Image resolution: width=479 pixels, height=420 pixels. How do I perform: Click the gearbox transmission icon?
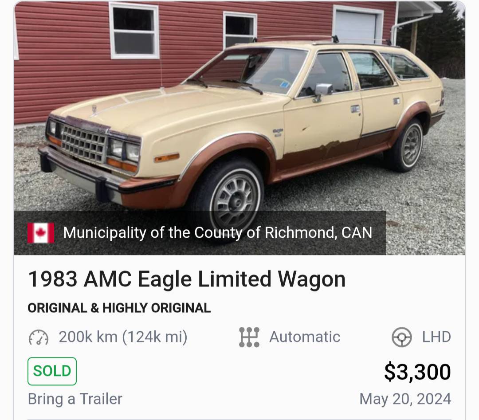tap(249, 337)
